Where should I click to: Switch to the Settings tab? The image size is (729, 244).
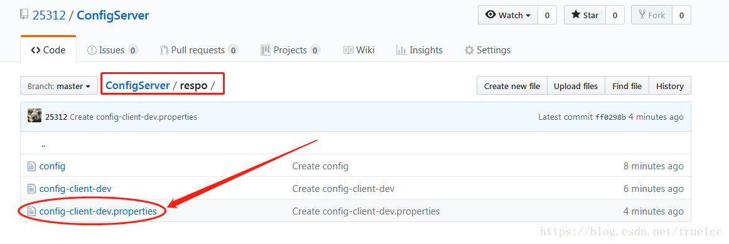pyautogui.click(x=488, y=50)
